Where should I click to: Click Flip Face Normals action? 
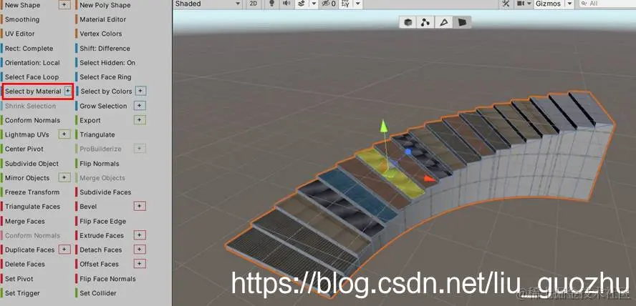pyautogui.click(x=107, y=279)
